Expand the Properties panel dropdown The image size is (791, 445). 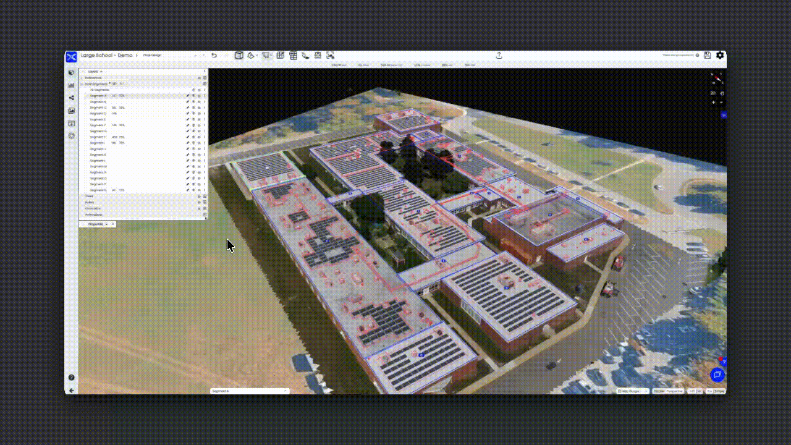click(106, 224)
